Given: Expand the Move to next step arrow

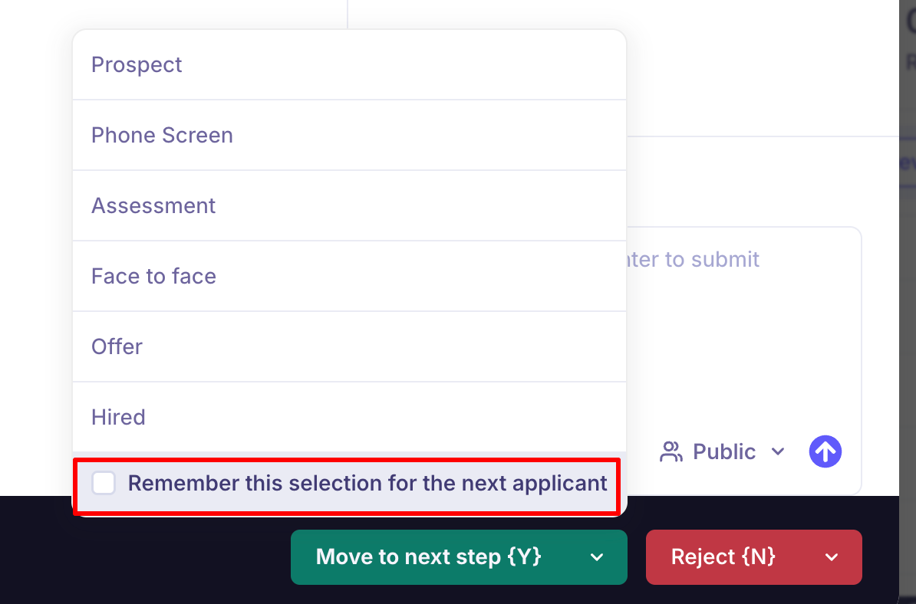Looking at the screenshot, I should tap(597, 557).
